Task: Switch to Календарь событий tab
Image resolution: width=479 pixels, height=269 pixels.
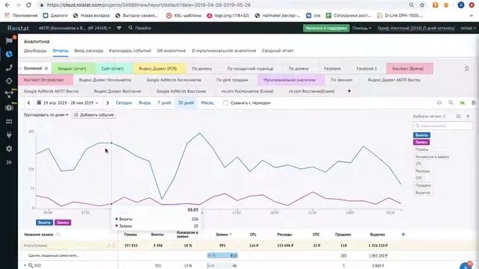Action: click(129, 51)
